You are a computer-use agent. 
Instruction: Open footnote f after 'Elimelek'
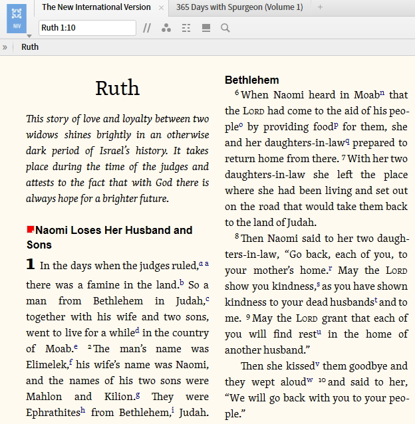tap(71, 362)
